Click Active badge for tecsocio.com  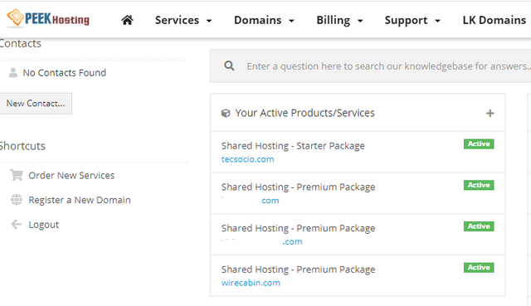pos(479,143)
